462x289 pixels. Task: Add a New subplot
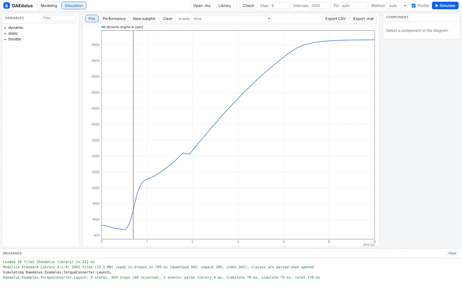click(x=144, y=18)
